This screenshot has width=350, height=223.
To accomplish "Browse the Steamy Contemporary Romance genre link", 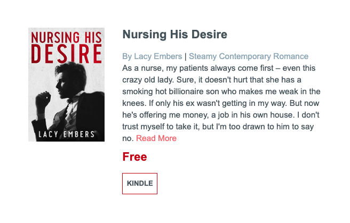I will point(249,56).
